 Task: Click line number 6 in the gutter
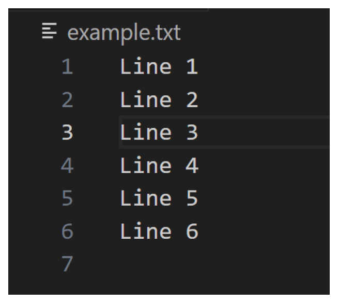[67, 232]
